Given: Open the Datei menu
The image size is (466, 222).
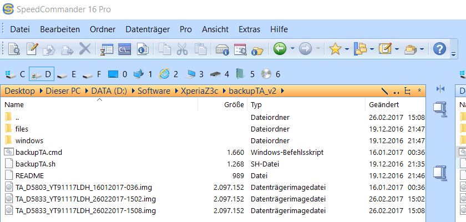Looking at the screenshot, I should (20, 29).
